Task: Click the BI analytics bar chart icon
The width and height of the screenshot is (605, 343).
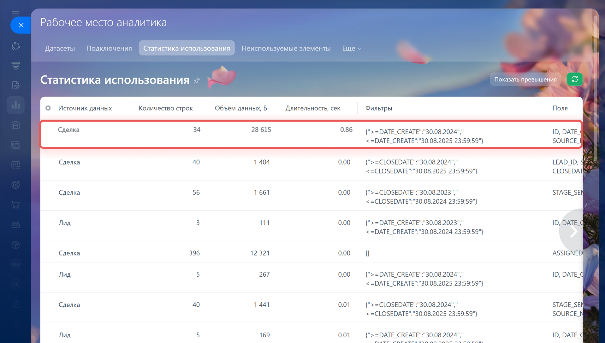Action: pos(15,105)
